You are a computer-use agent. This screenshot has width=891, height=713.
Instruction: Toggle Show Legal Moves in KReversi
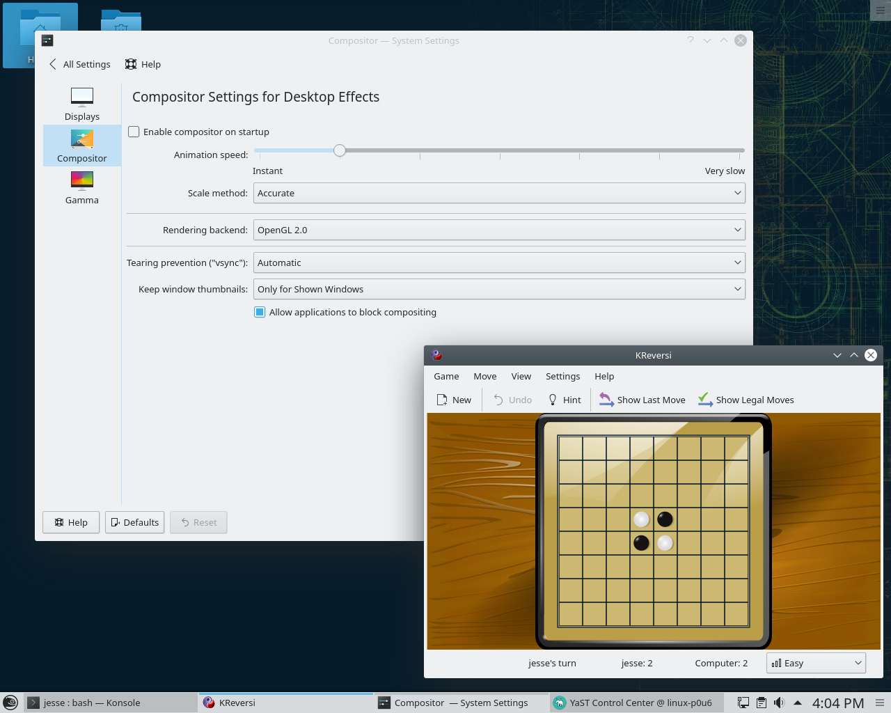pos(746,400)
